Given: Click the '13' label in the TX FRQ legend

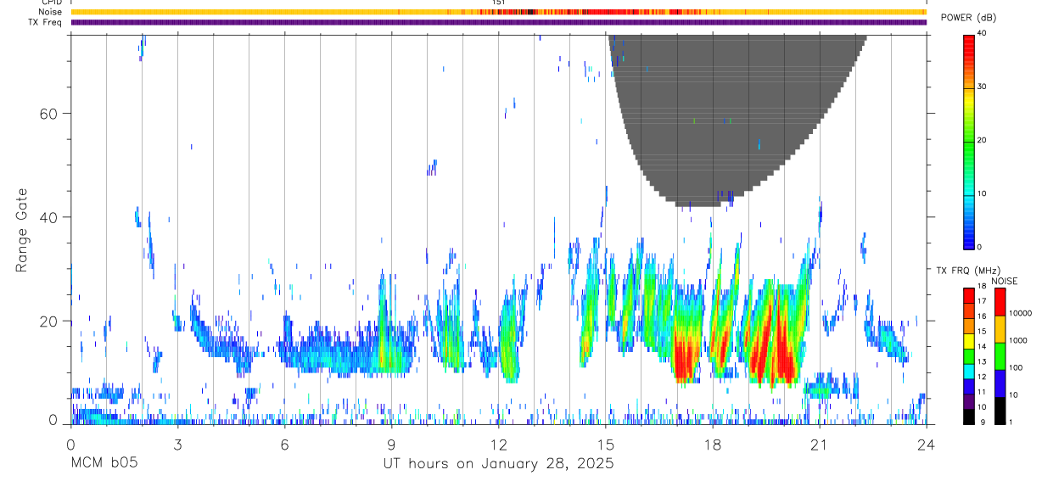Looking at the screenshot, I should coord(982,361).
